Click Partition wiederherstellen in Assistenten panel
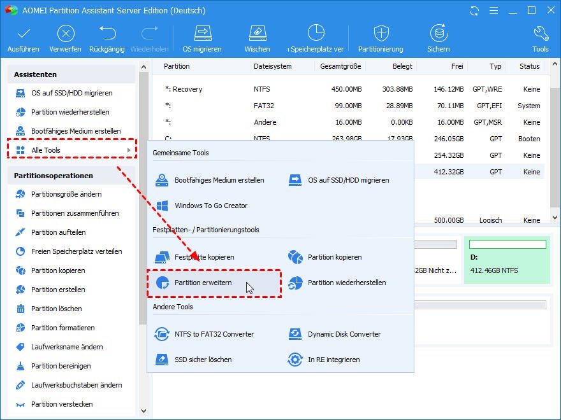 [x=70, y=112]
